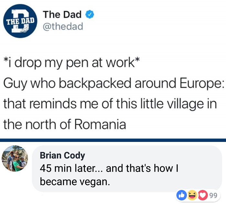Click Brian Cody's family profile photo

(x=15, y=158)
